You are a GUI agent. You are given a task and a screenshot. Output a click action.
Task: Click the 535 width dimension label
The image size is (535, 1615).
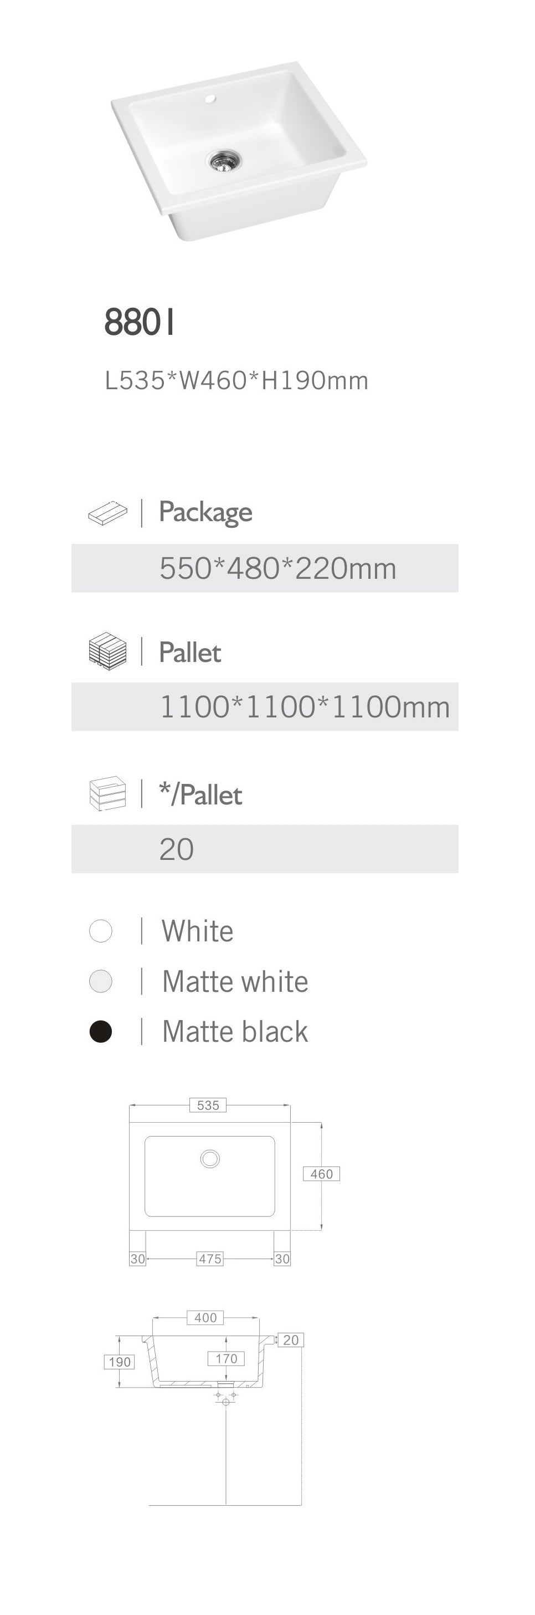tap(208, 1105)
